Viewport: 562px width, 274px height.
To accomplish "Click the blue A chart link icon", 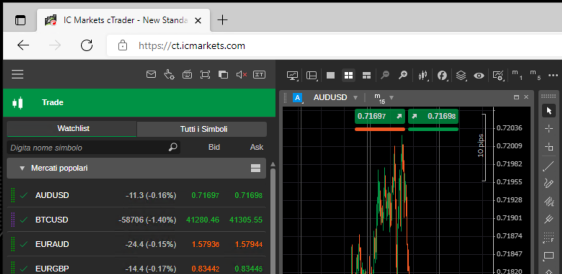I will (x=297, y=97).
